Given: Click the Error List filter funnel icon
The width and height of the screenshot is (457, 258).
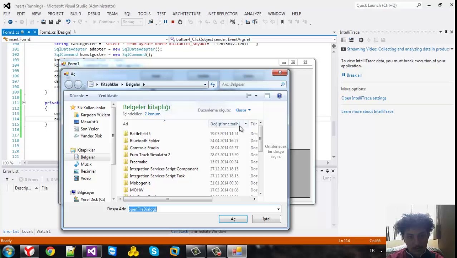Looking at the screenshot, I should (x=7, y=180).
